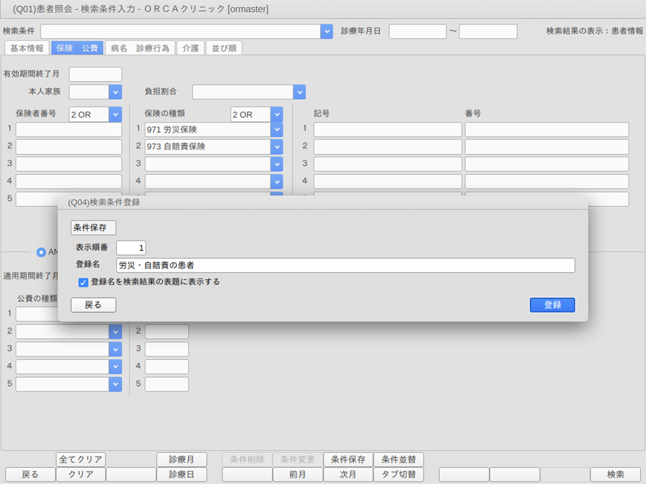Click the 登録 button in the dialog
Viewport: 646px width, 484px height.
tap(552, 305)
